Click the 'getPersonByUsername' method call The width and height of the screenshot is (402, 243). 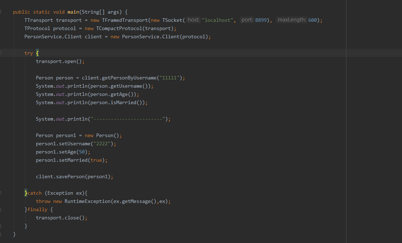coord(129,78)
